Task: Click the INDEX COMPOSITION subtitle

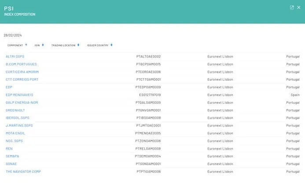Action: coord(20,15)
